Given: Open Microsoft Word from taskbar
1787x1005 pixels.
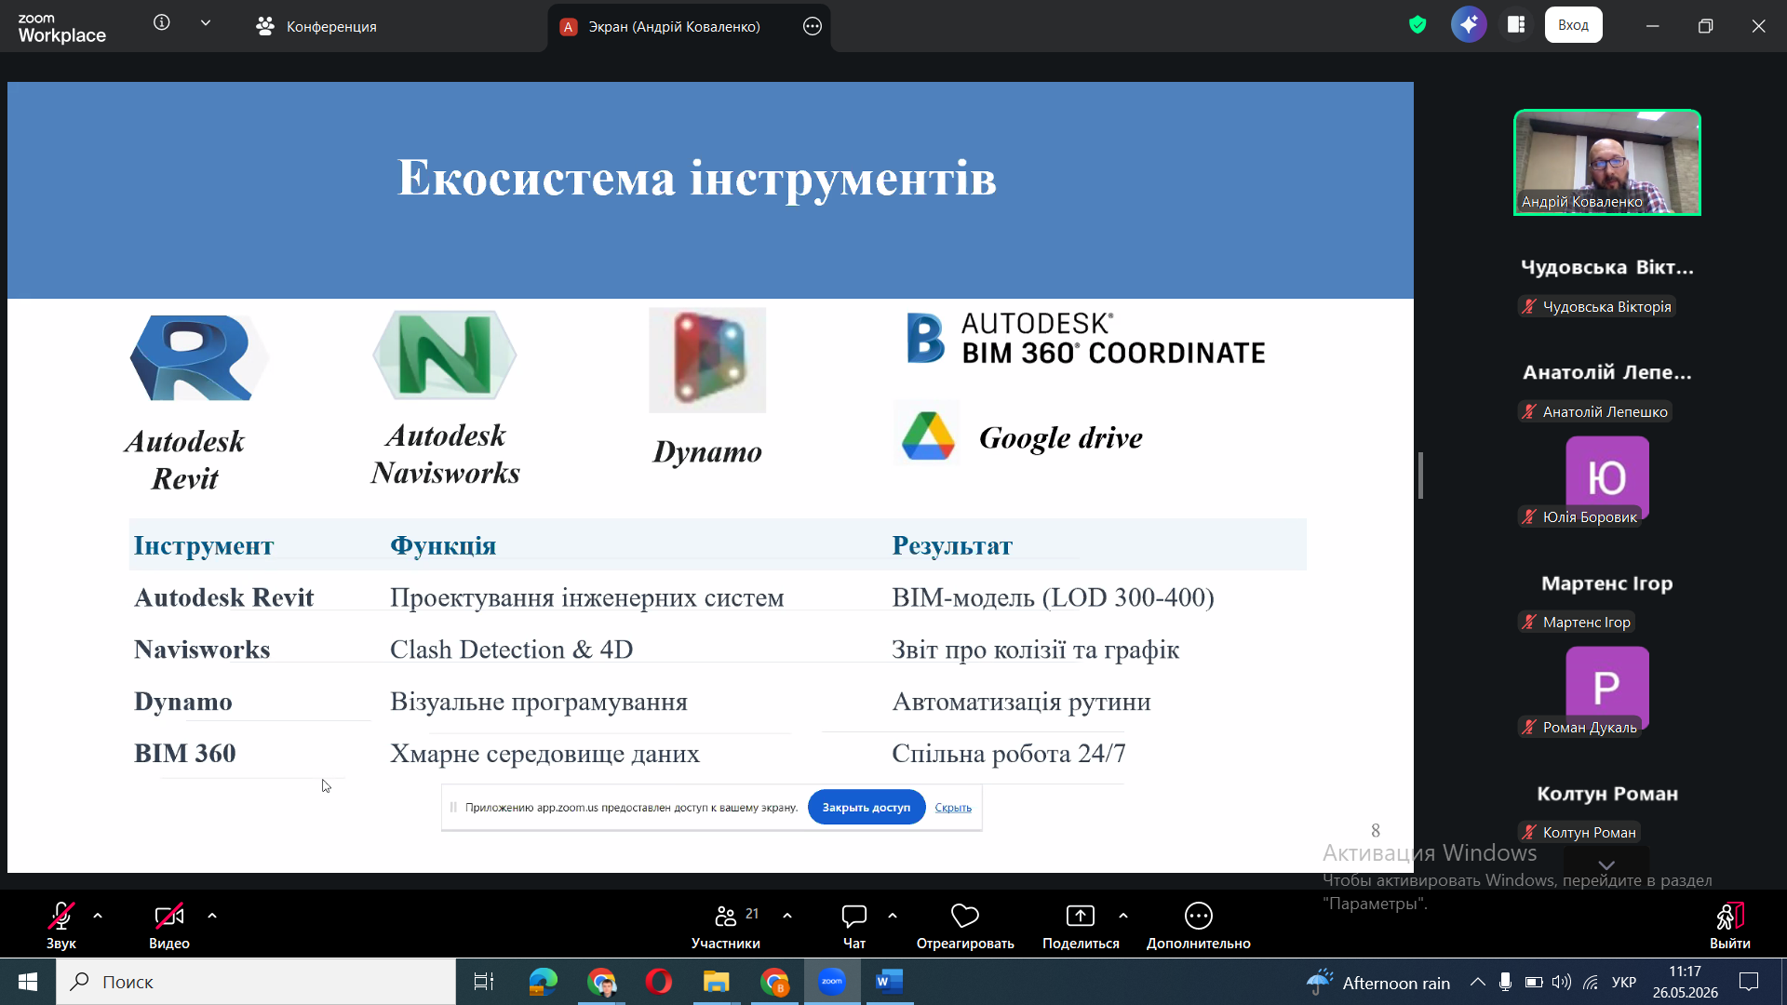Looking at the screenshot, I should (889, 982).
